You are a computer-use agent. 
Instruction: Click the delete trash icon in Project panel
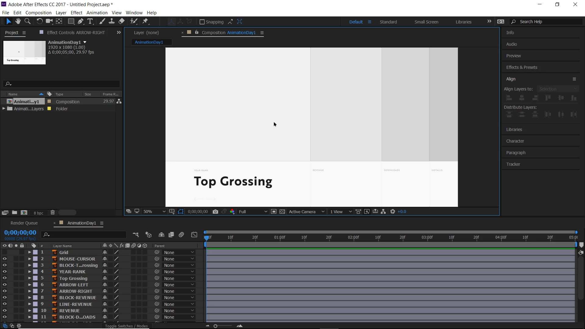point(52,213)
